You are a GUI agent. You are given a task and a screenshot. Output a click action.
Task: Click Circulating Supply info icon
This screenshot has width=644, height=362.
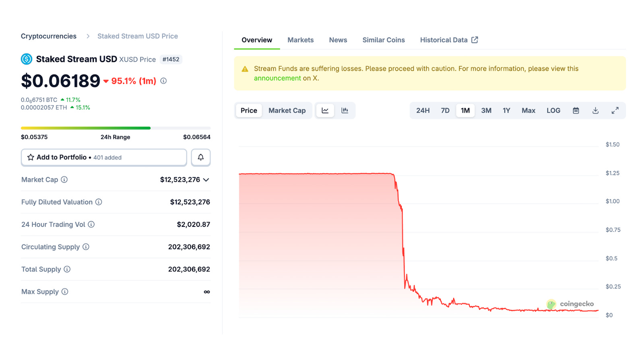(86, 247)
